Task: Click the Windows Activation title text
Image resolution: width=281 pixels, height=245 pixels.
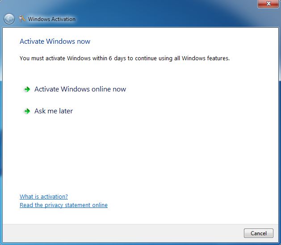Action: [52, 19]
